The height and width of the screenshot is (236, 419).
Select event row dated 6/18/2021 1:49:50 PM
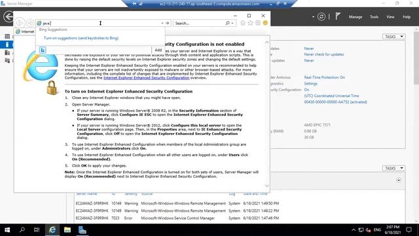coord(177,203)
